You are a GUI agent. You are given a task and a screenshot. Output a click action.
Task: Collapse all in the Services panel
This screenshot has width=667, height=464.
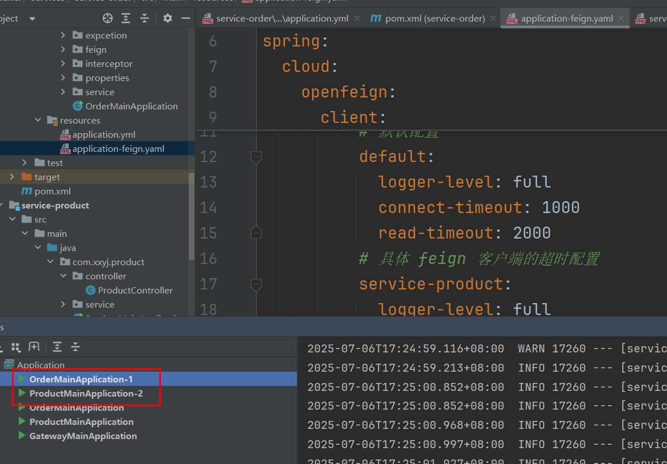click(75, 346)
